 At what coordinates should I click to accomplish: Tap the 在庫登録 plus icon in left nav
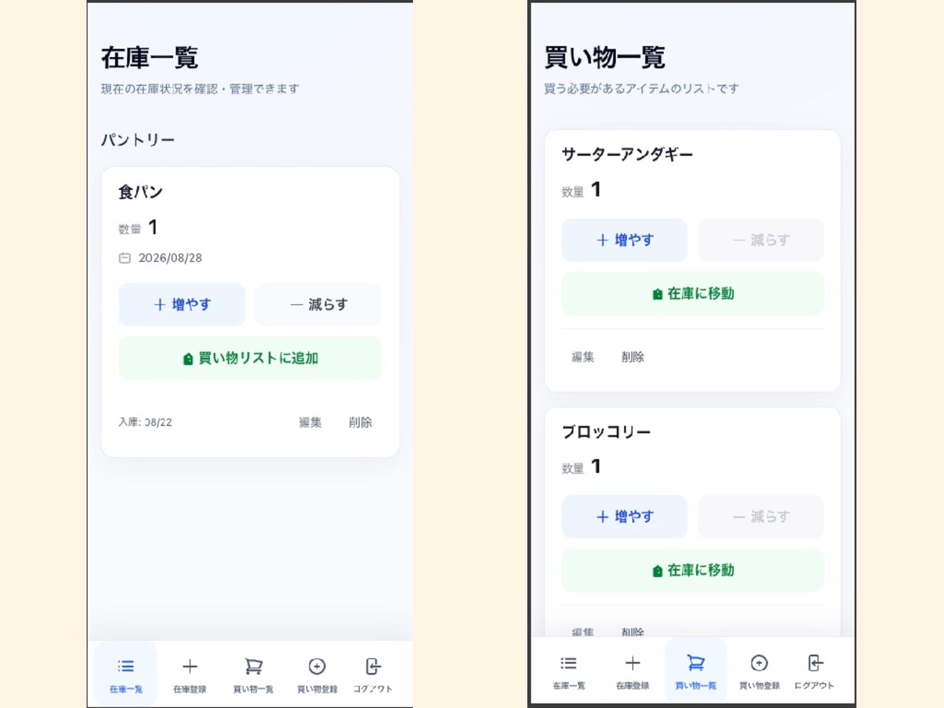(190, 666)
